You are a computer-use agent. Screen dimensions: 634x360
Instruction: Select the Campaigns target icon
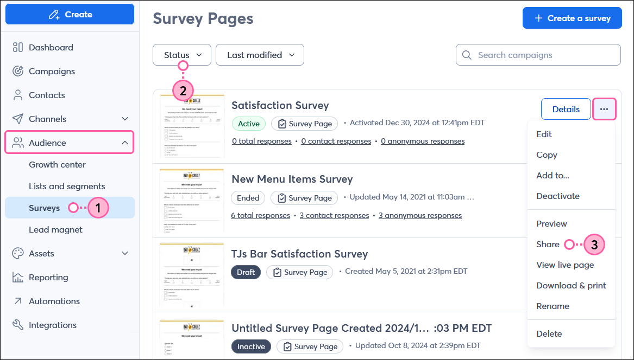[18, 71]
